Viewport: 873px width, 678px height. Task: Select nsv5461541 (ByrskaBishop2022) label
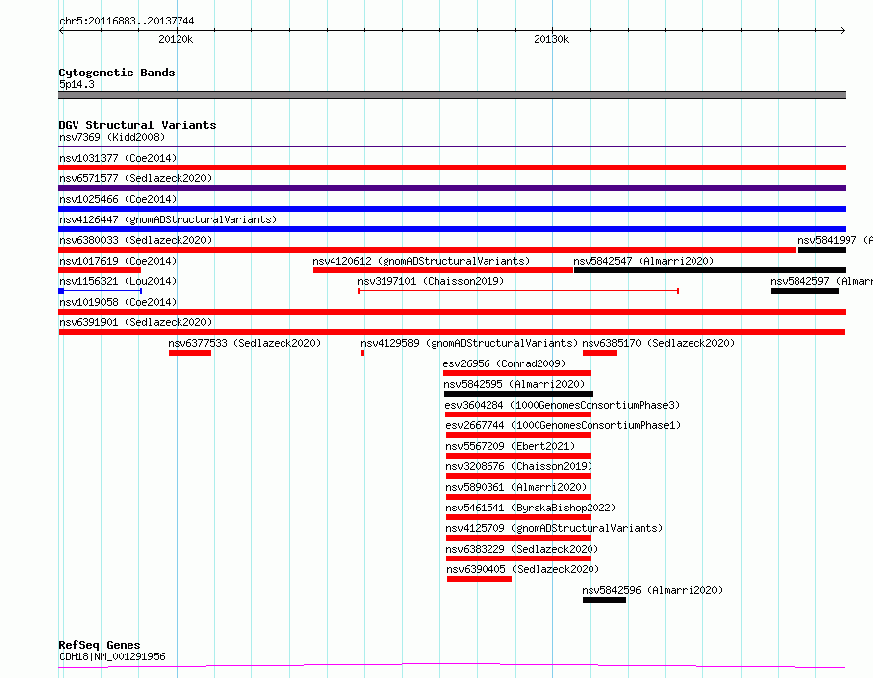coord(531,508)
